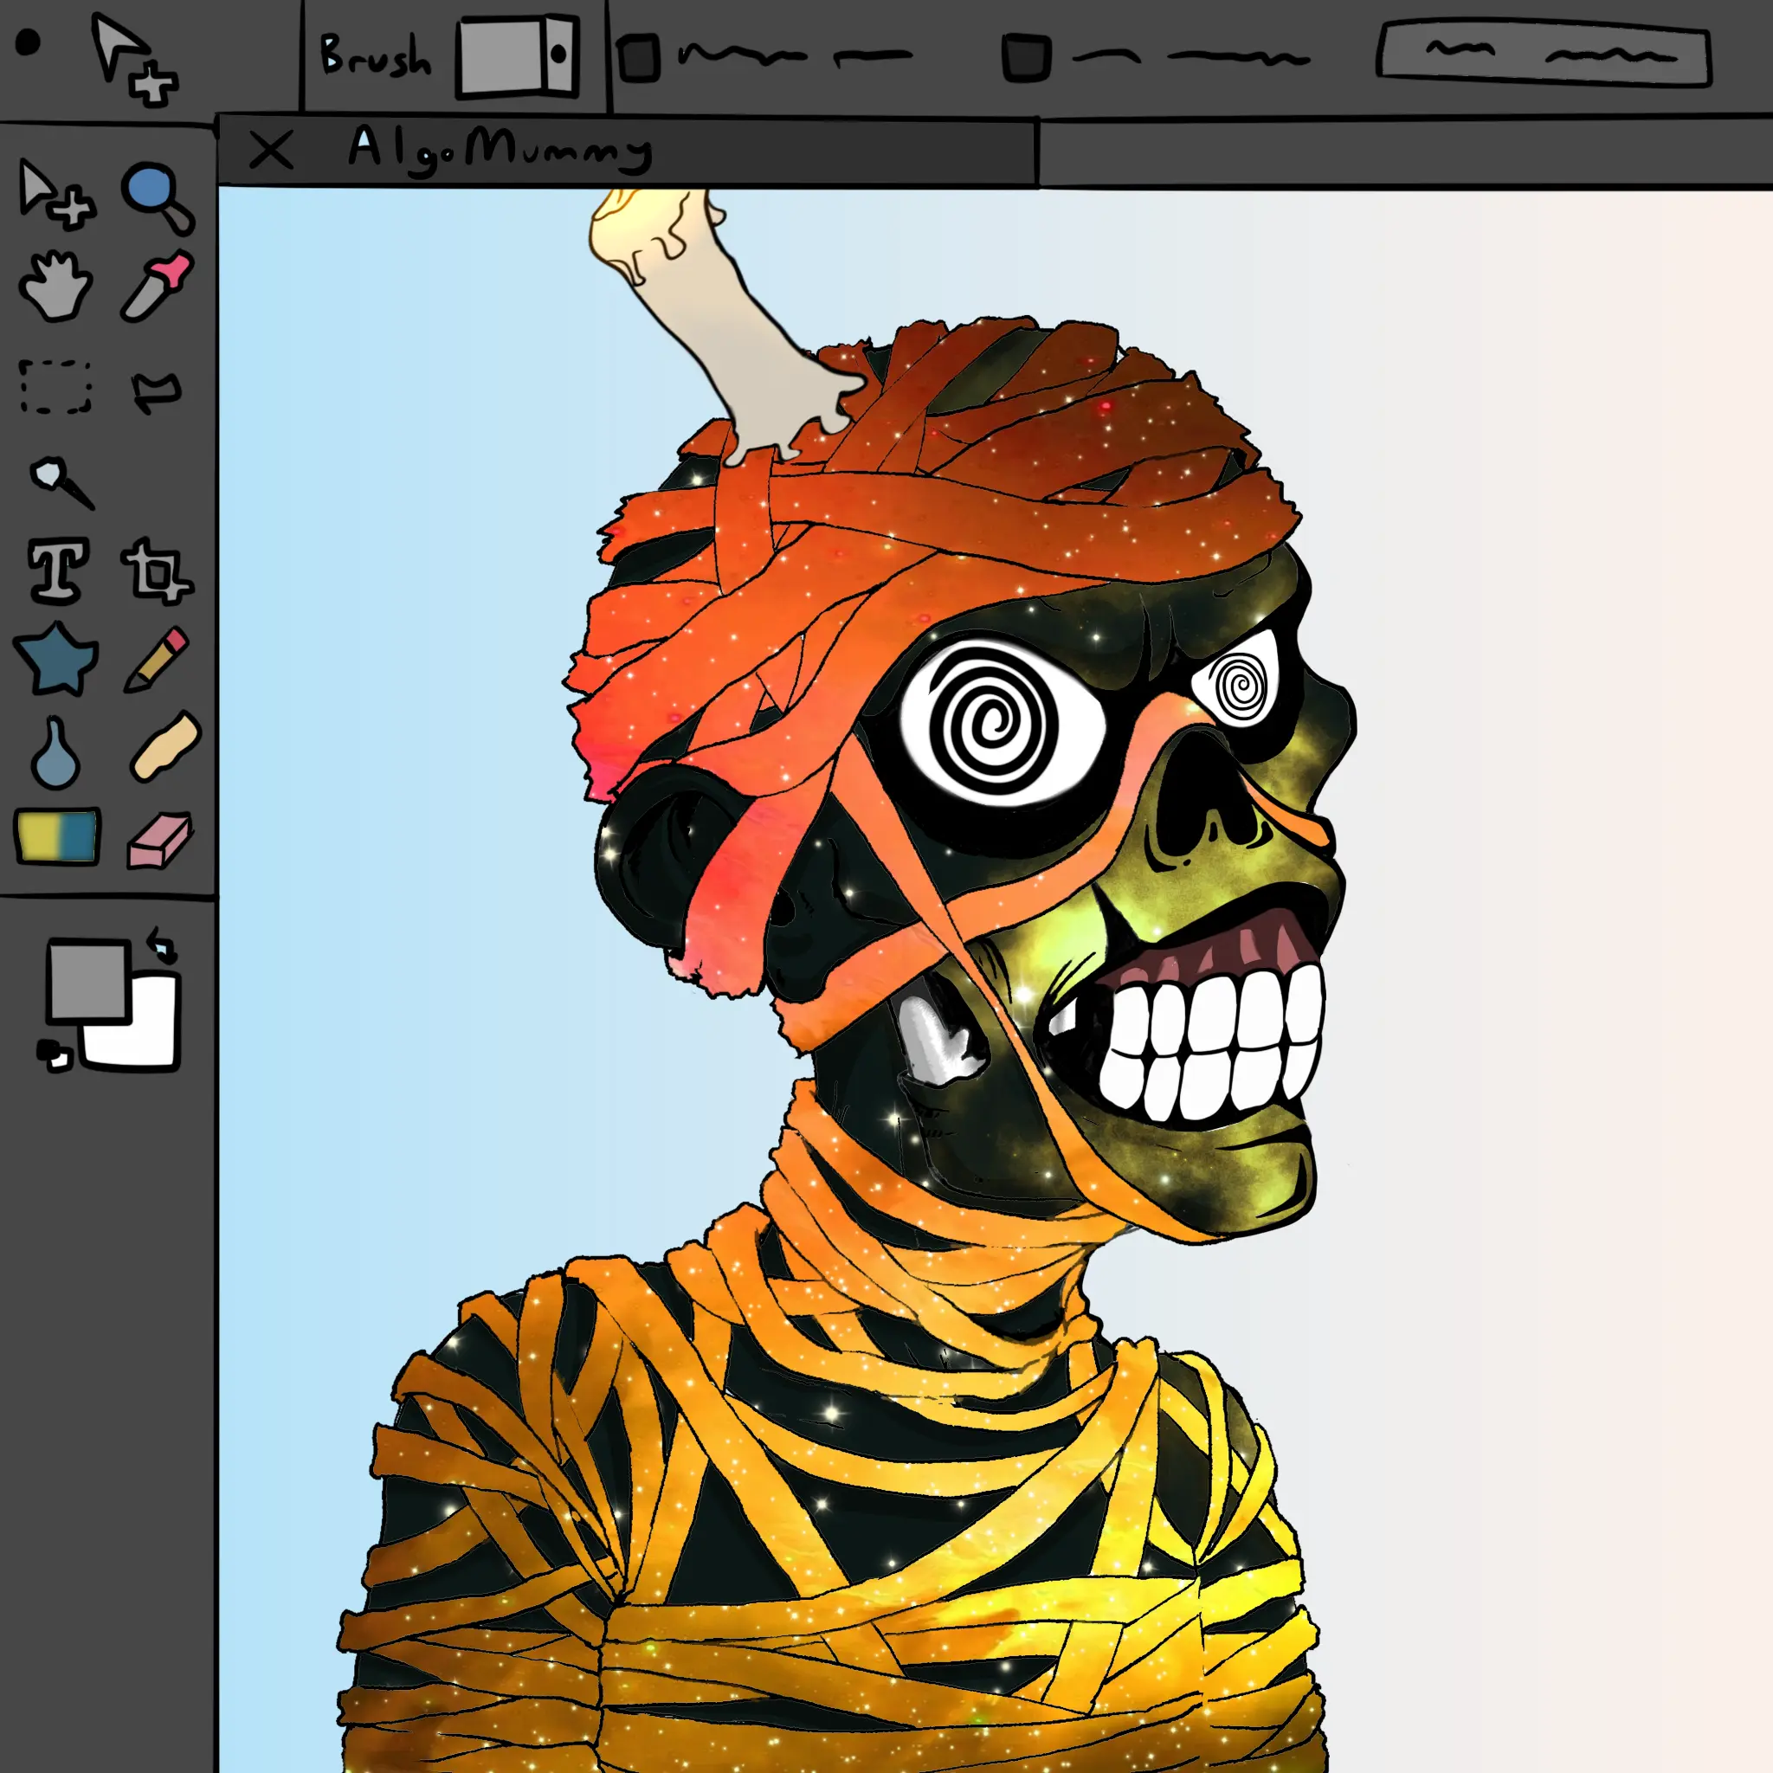Select the Gradient tool
Image resolution: width=1773 pixels, height=1773 pixels.
click(57, 835)
